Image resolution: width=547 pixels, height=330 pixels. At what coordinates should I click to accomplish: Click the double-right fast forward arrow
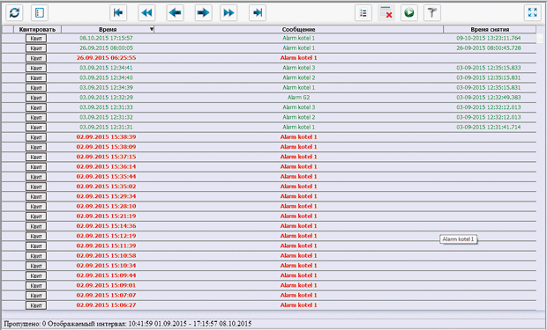[x=229, y=13]
